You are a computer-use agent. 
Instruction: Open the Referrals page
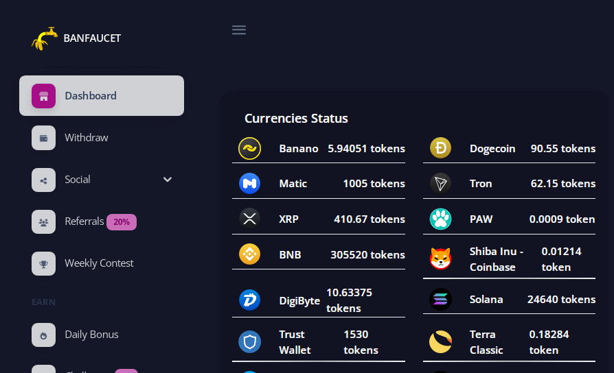click(102, 221)
